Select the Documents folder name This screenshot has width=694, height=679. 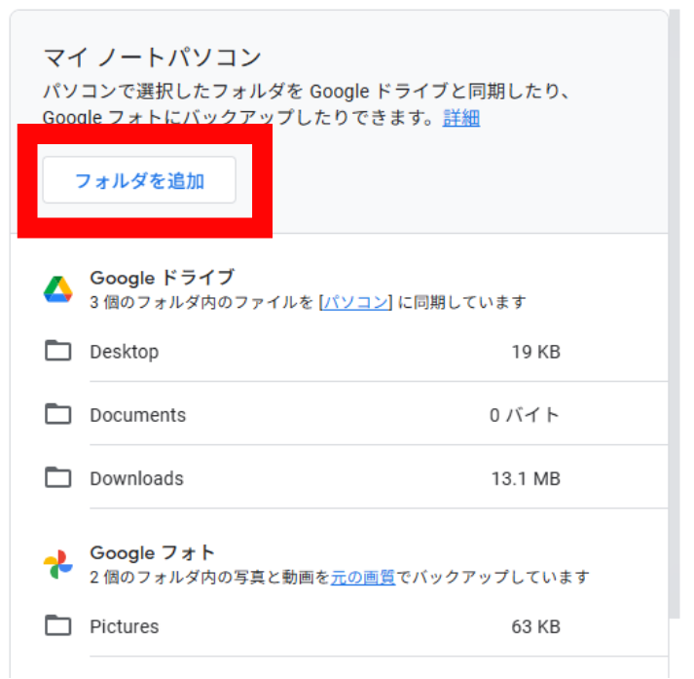137,415
